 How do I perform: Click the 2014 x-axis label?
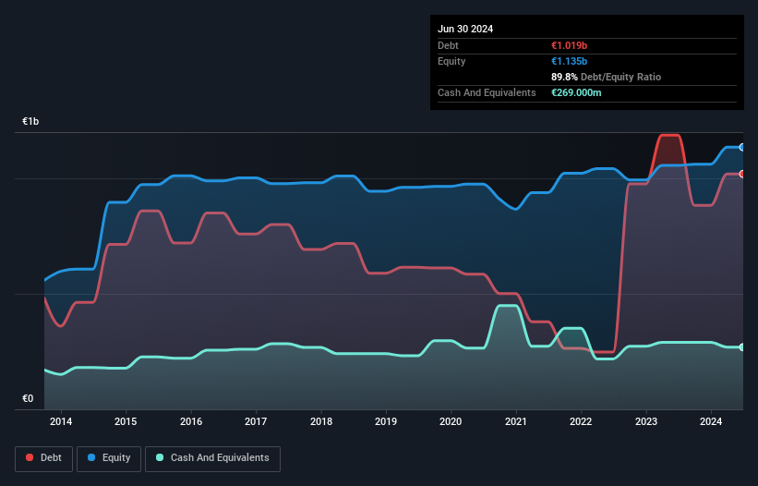(61, 421)
